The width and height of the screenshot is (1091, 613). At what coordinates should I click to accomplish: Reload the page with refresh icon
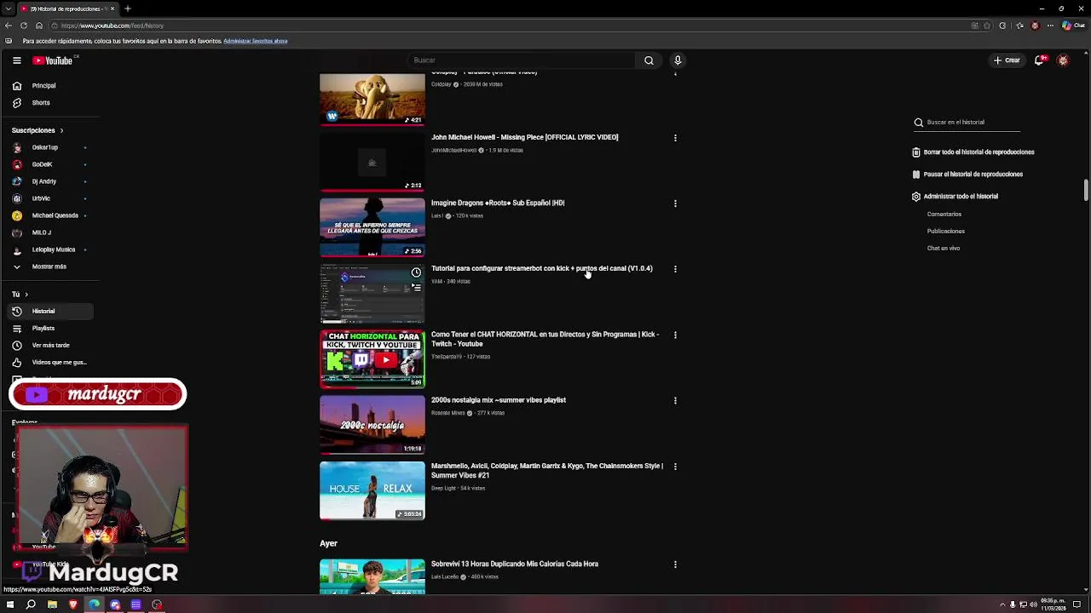click(x=24, y=26)
